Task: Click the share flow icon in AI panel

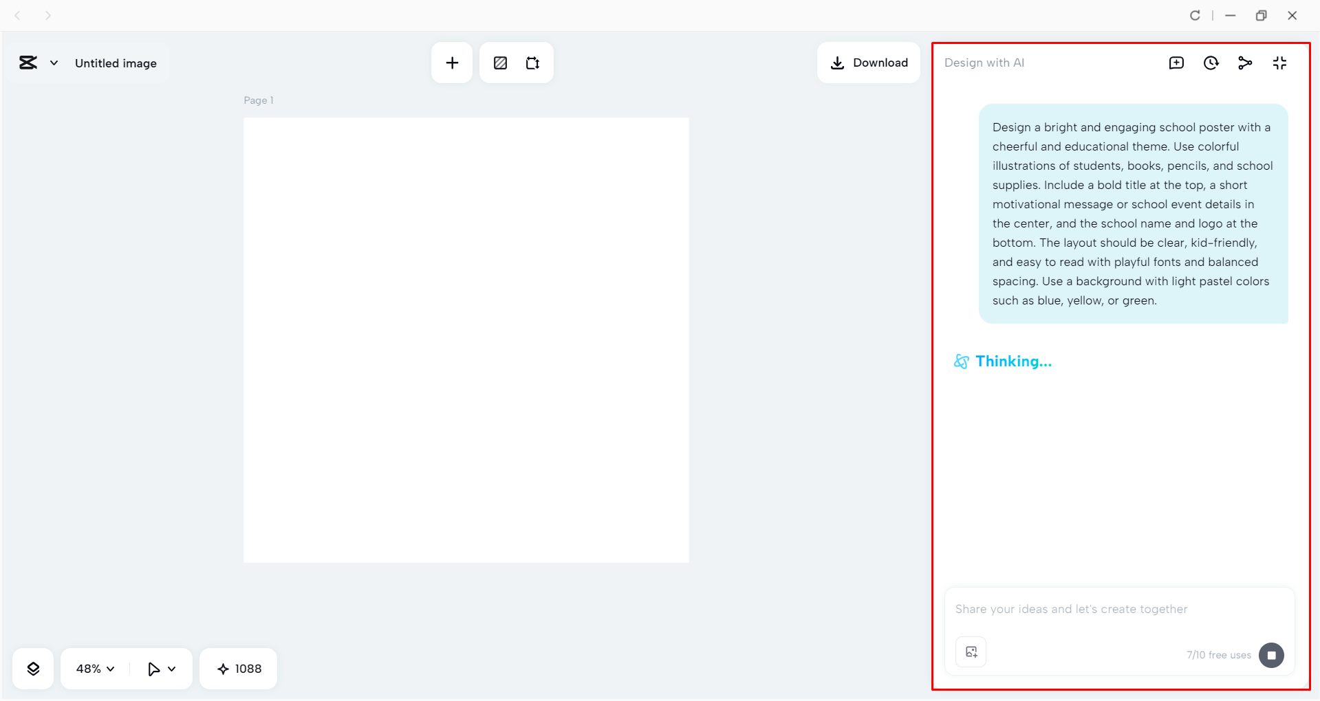Action: (x=1245, y=63)
